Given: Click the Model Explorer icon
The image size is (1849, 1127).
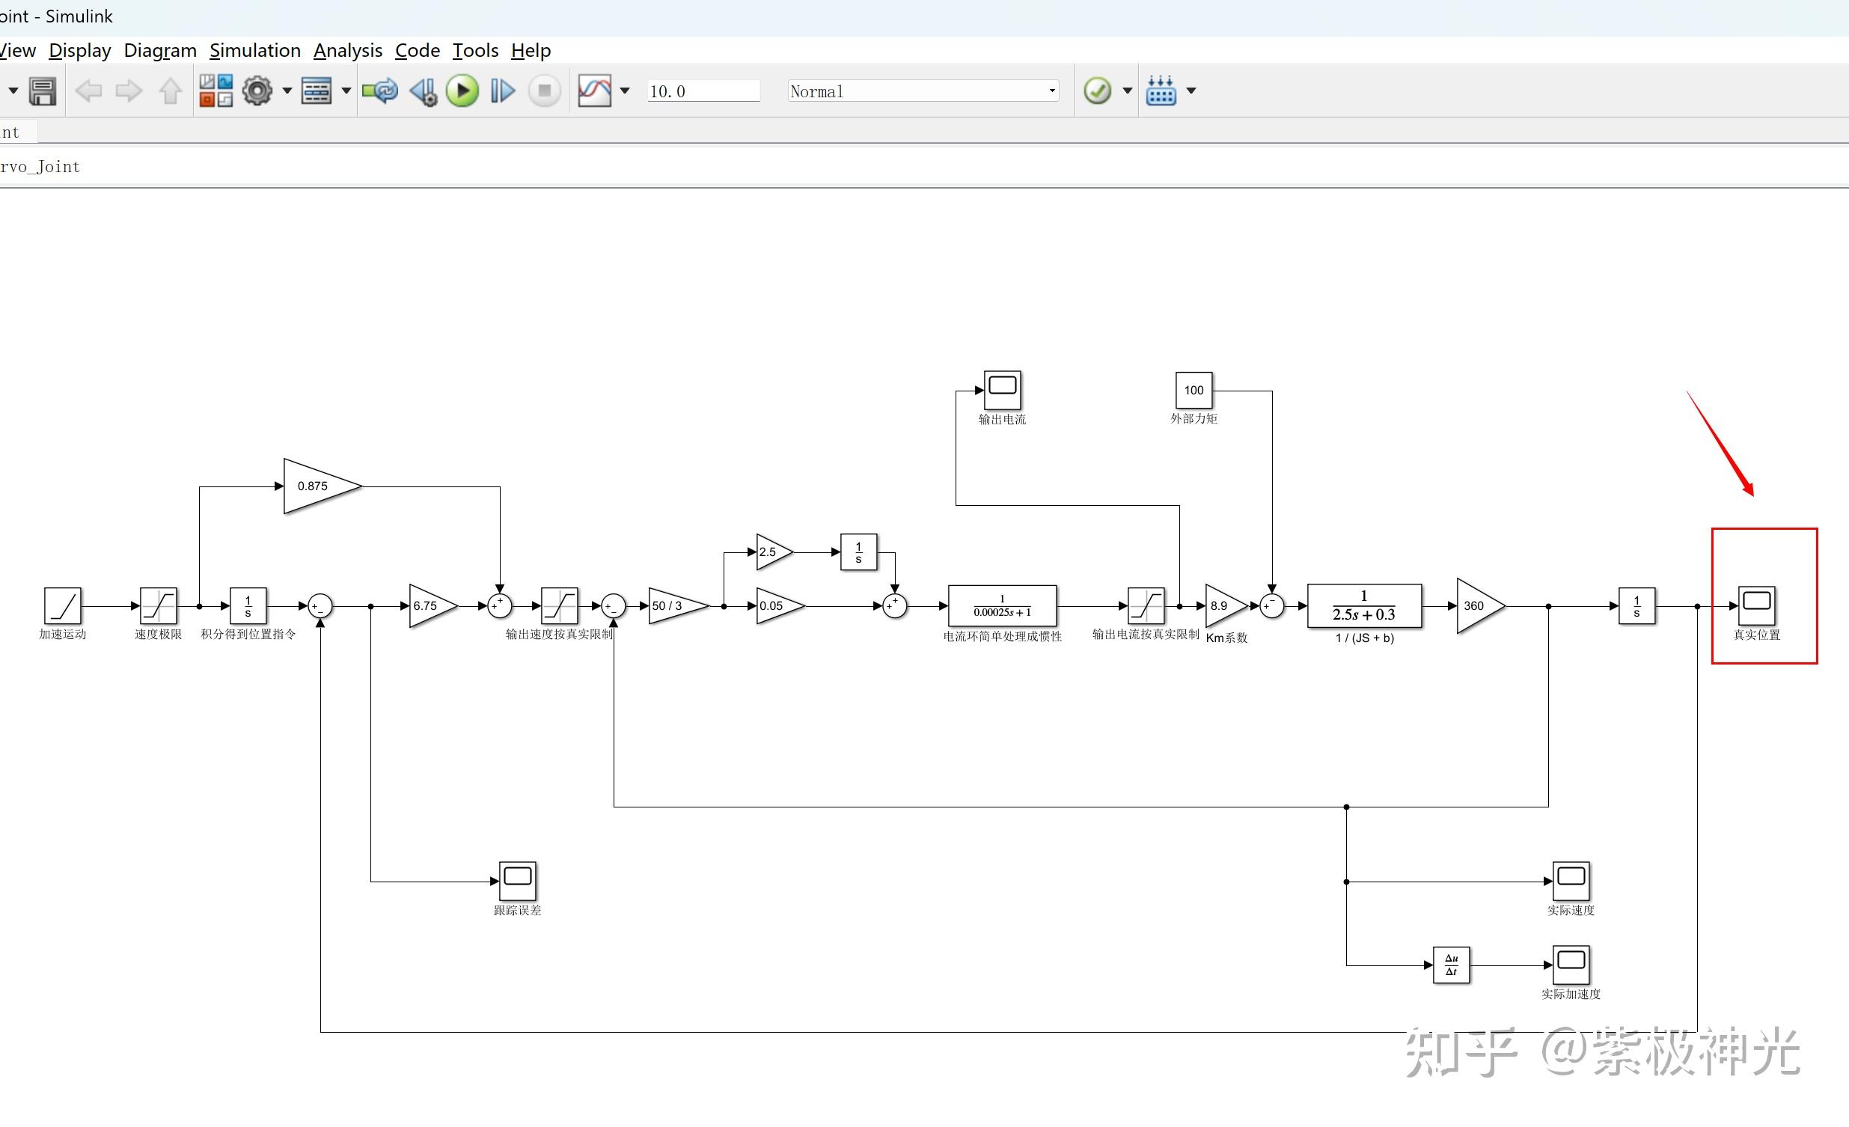Looking at the screenshot, I should [x=316, y=91].
